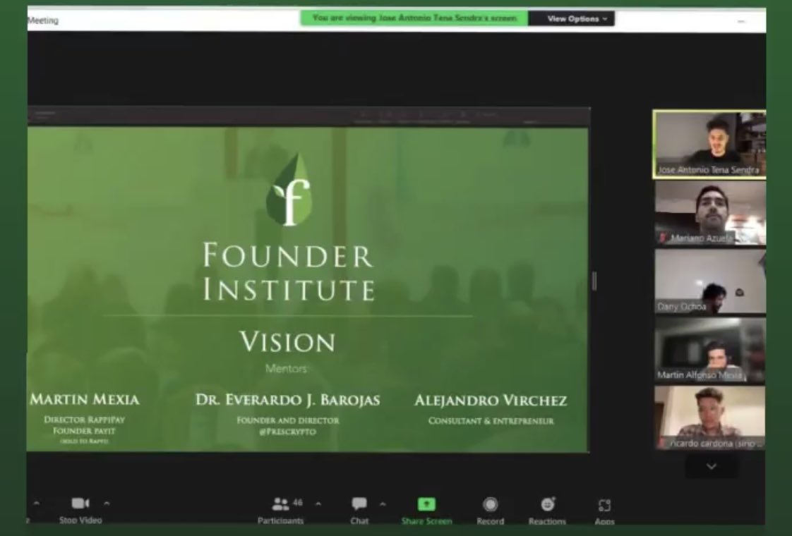Image resolution: width=792 pixels, height=536 pixels.
Task: Click the green Share Screen icon
Action: (x=426, y=504)
